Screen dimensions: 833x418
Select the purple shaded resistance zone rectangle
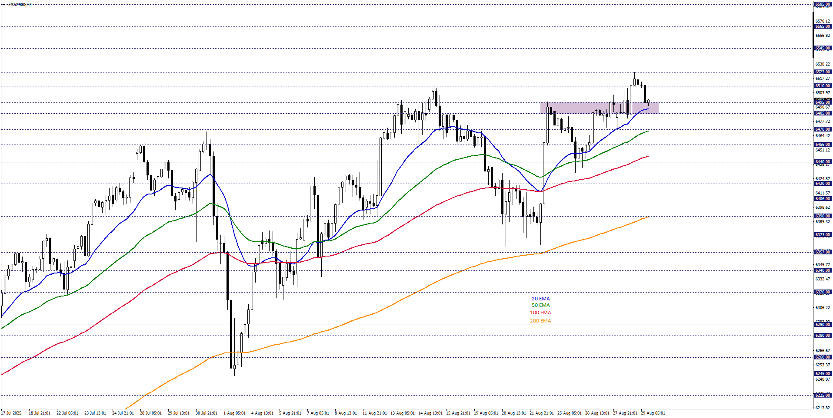click(599, 108)
